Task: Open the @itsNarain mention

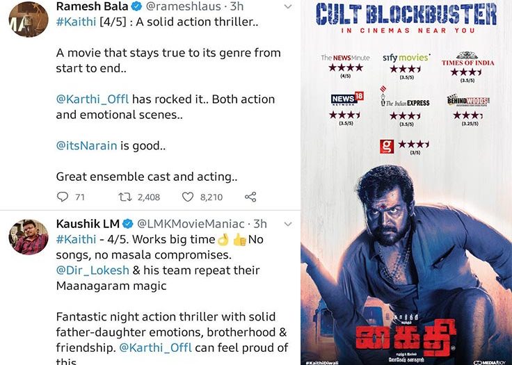Action: 86,145
